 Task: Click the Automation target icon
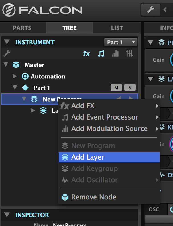(x=25, y=76)
